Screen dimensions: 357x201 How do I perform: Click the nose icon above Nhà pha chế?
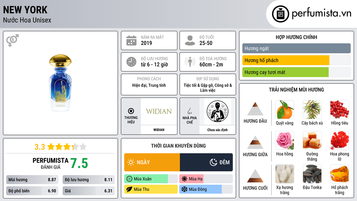click(189, 111)
